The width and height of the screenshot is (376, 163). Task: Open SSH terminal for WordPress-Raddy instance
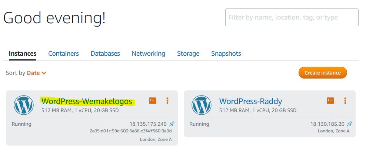point(330,101)
